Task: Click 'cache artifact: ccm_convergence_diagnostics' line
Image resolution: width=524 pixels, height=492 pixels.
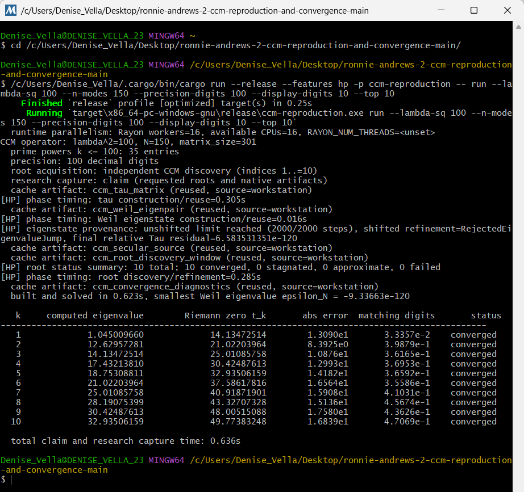Action: tap(194, 287)
